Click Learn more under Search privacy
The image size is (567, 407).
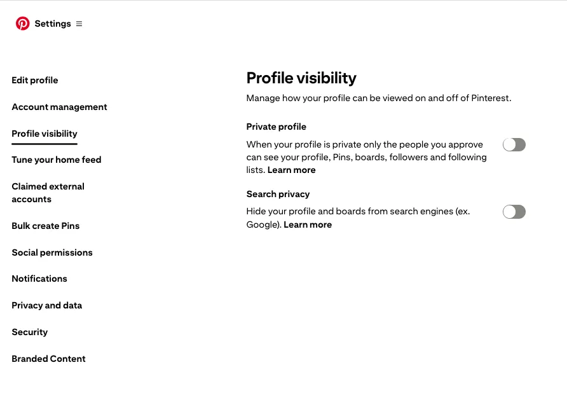[308, 224]
